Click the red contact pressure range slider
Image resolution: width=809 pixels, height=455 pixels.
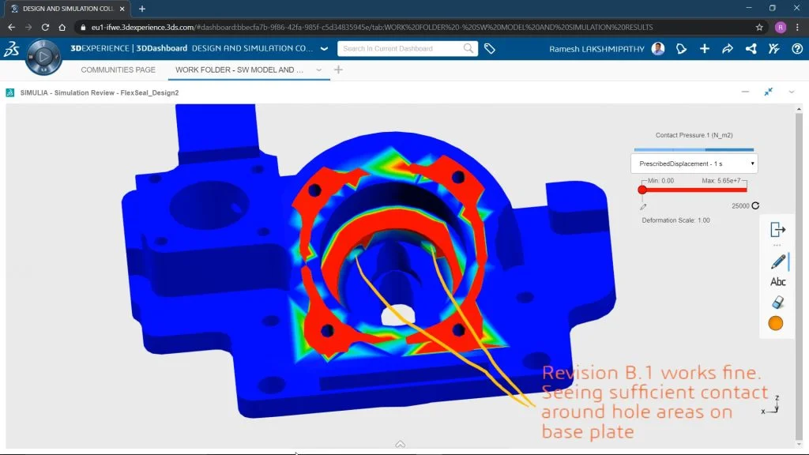click(x=695, y=190)
